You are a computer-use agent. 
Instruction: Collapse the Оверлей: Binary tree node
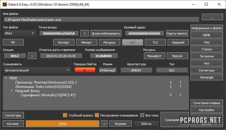(12, 91)
